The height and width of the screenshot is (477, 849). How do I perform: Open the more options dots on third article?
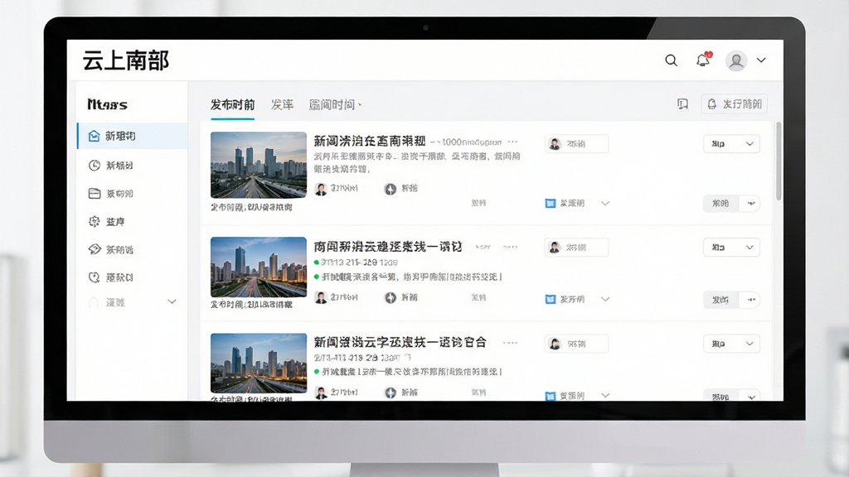[x=510, y=342]
